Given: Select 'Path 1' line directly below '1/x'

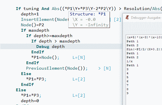Looking at the screenshot, I should tap(133, 65).
